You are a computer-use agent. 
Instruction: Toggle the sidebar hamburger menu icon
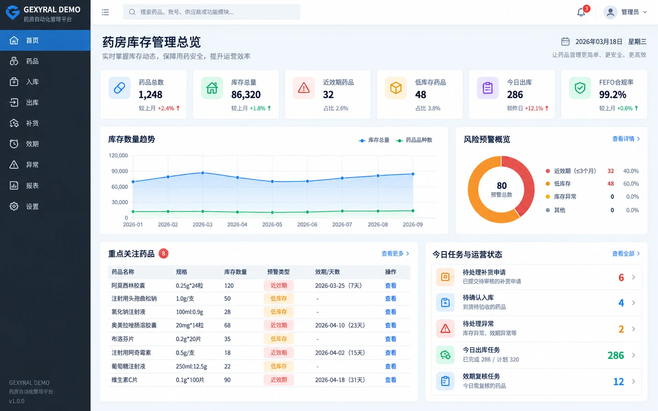click(x=105, y=12)
